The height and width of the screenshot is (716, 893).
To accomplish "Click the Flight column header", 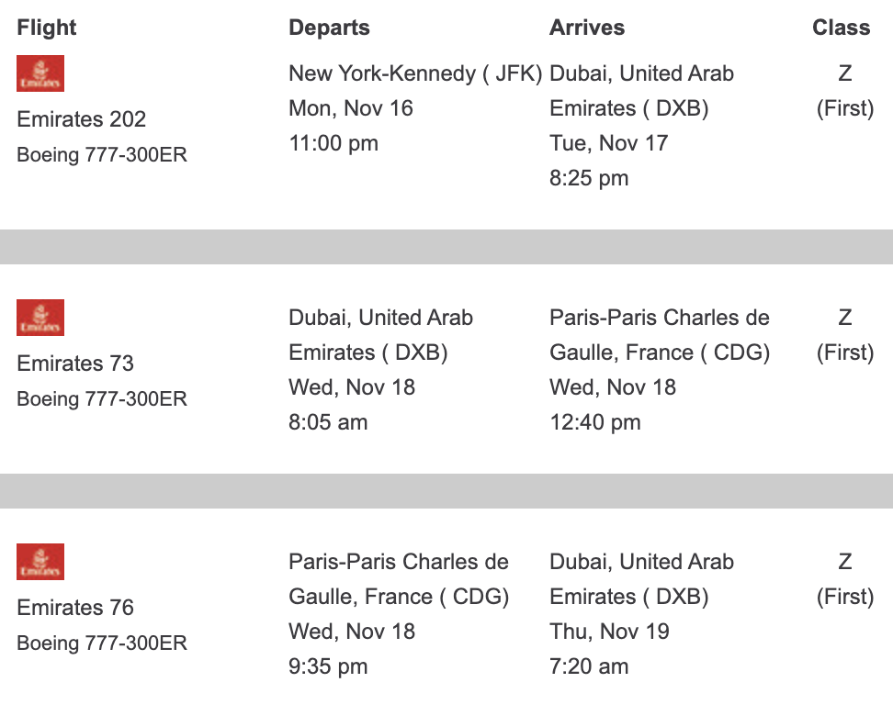I will click(x=47, y=28).
